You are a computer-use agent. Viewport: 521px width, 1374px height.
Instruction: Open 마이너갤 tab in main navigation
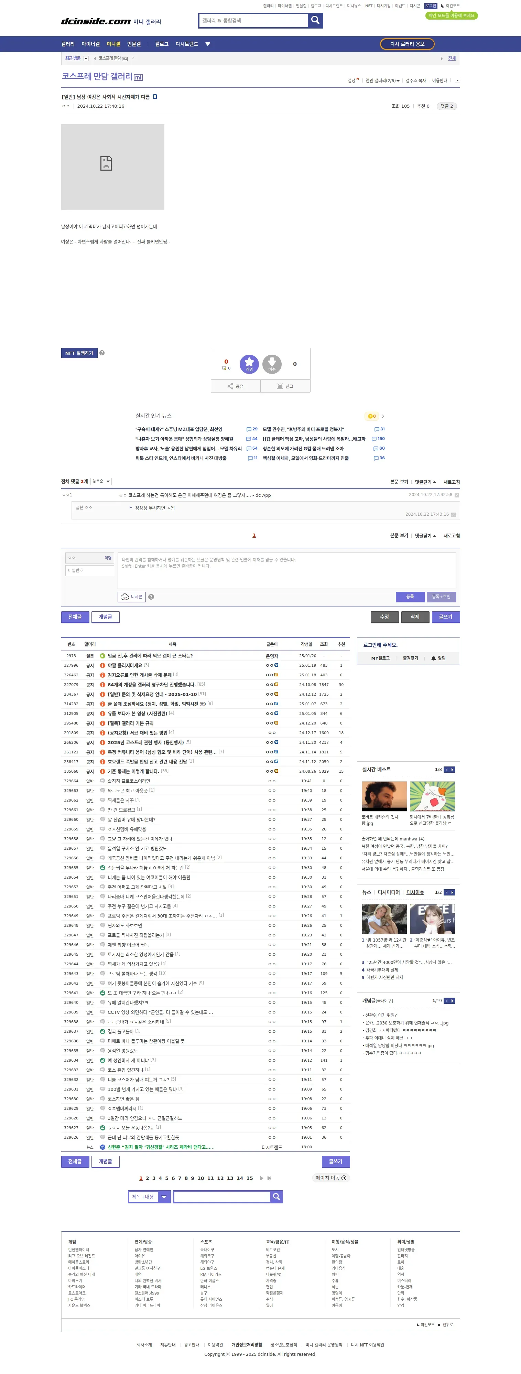click(x=91, y=44)
